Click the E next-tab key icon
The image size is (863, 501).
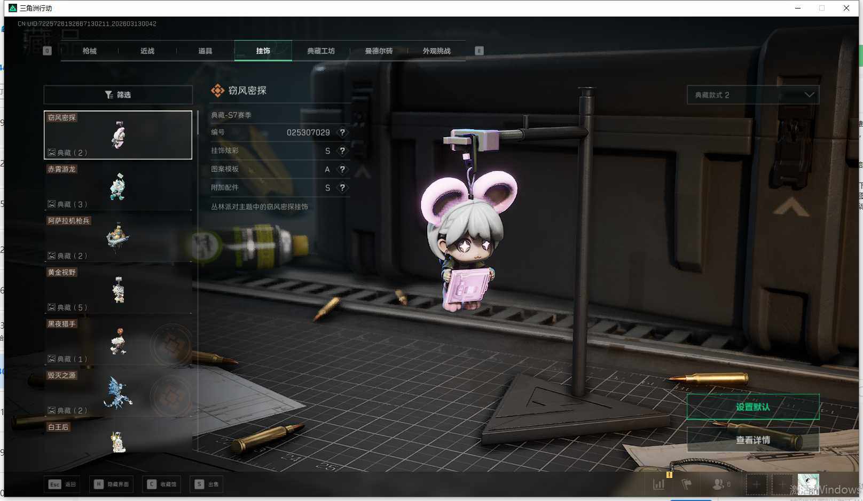coord(479,51)
